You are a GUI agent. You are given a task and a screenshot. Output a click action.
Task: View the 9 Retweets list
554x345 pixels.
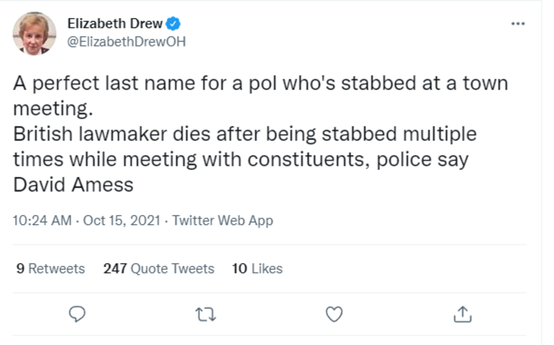pyautogui.click(x=51, y=269)
